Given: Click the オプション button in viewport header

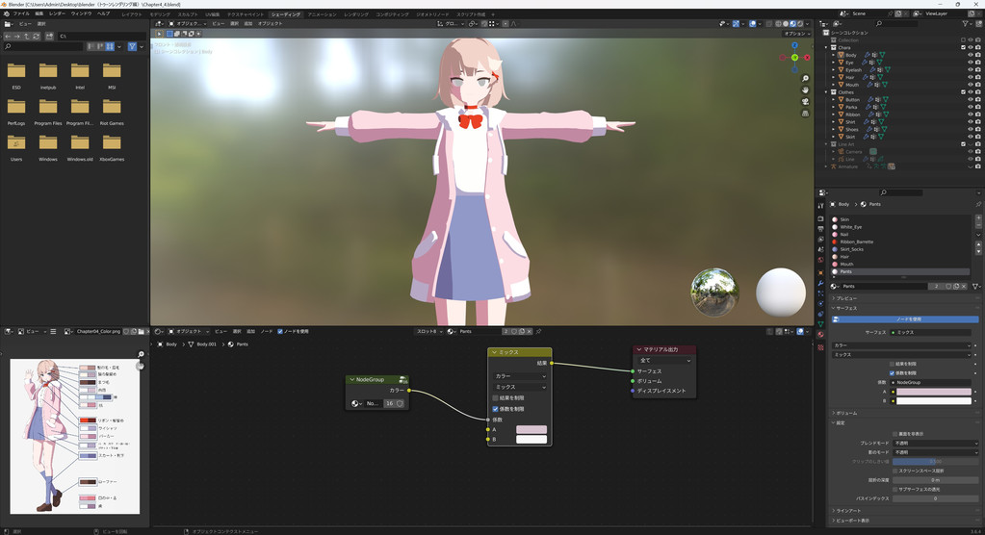Looking at the screenshot, I should point(795,34).
